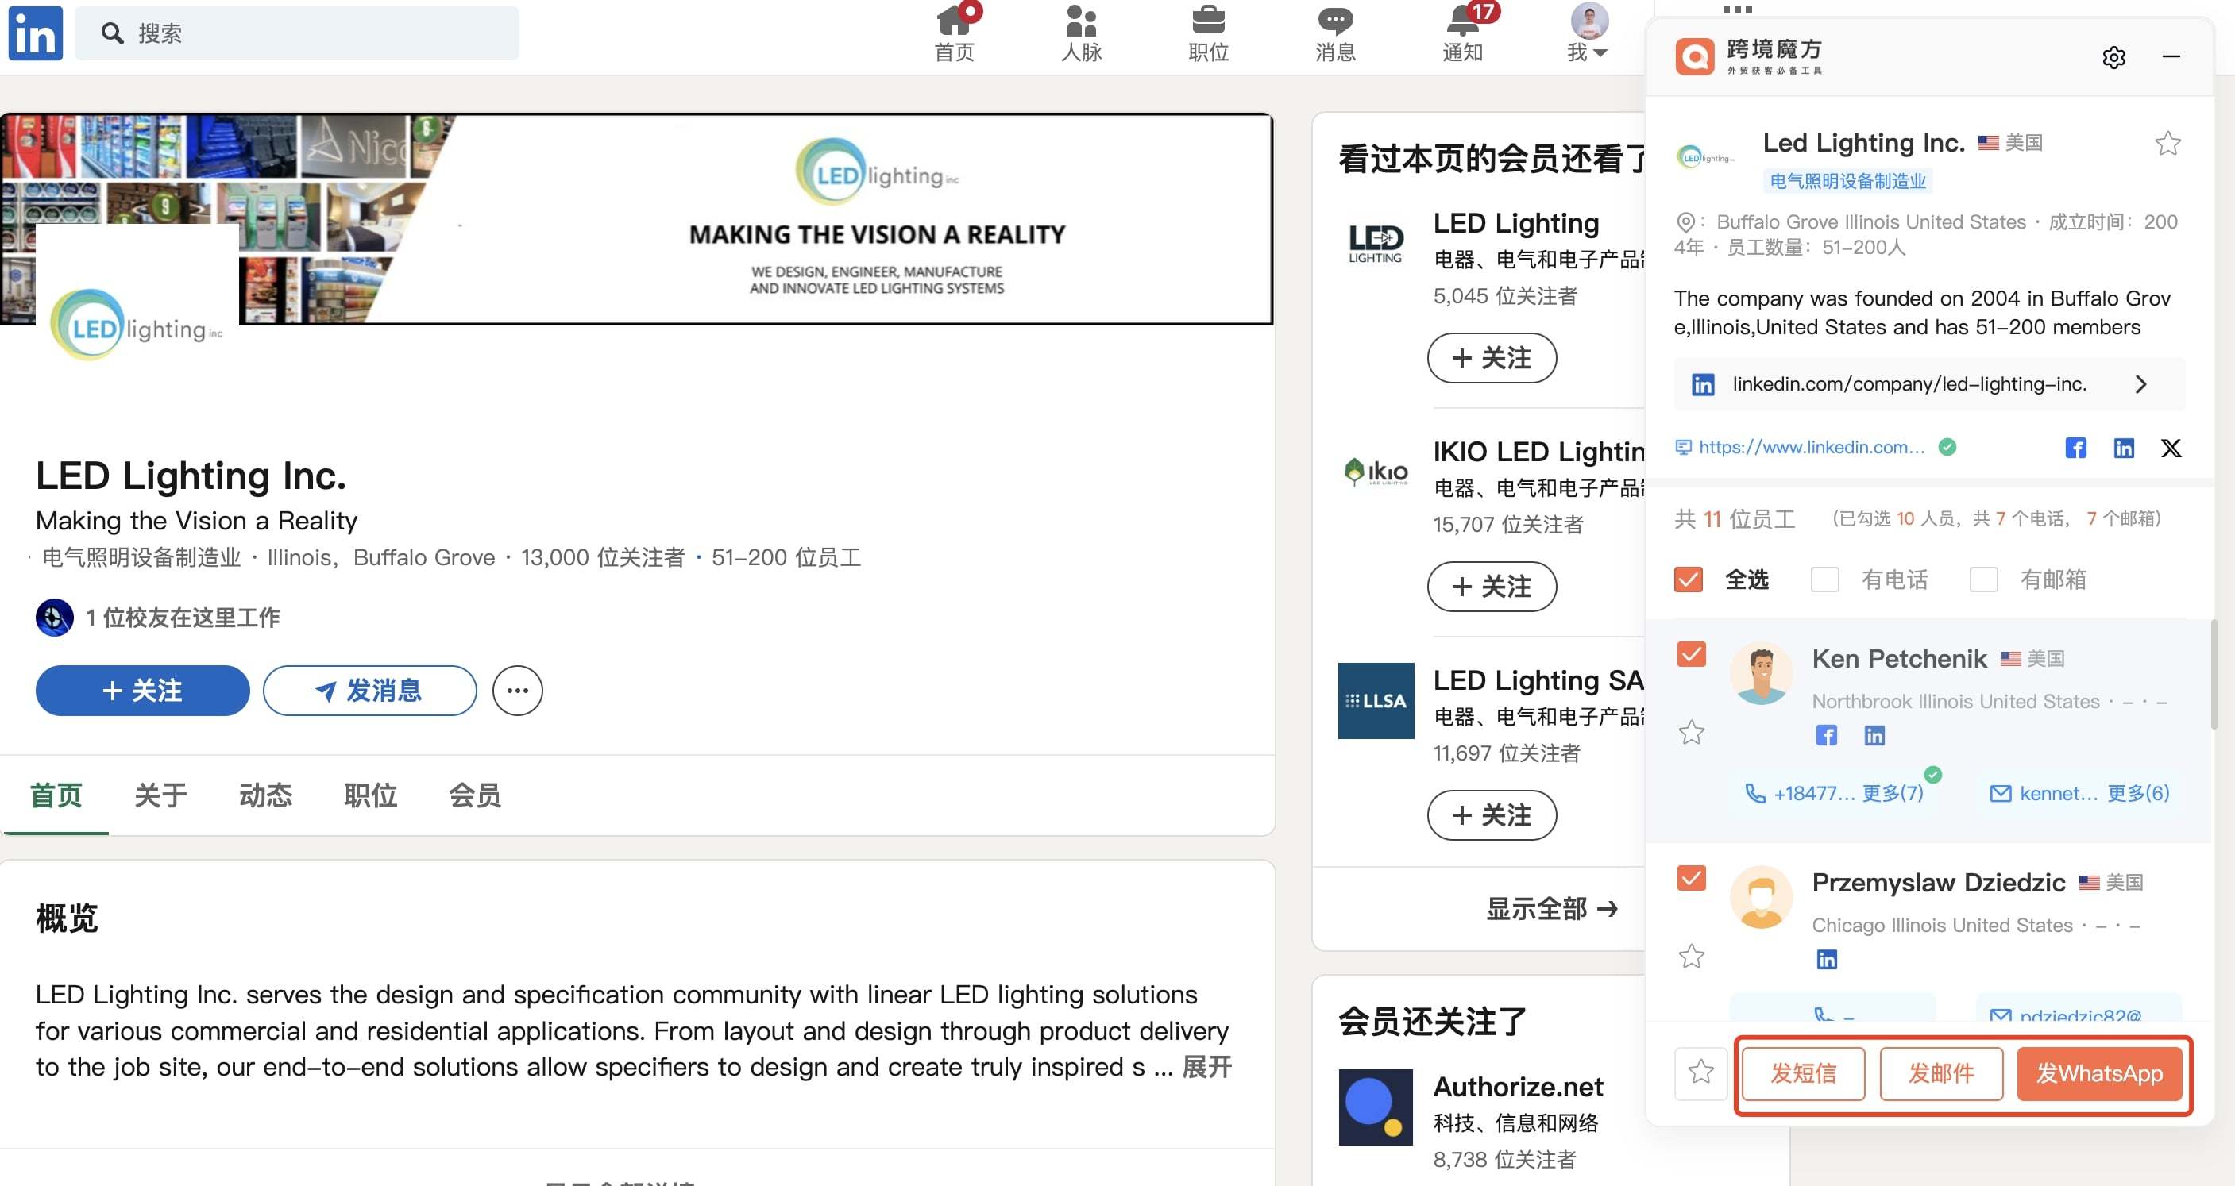Minimize the 跨境魔方 panel
This screenshot has width=2235, height=1186.
(x=2171, y=57)
